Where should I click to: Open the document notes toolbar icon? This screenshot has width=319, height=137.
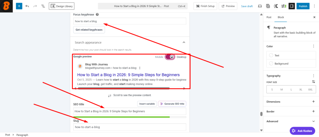[x=268, y=6]
